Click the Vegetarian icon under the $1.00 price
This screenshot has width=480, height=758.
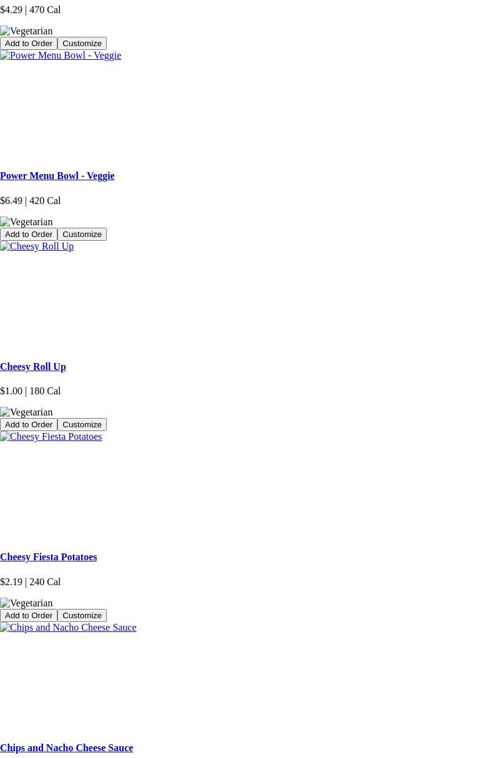point(26,412)
